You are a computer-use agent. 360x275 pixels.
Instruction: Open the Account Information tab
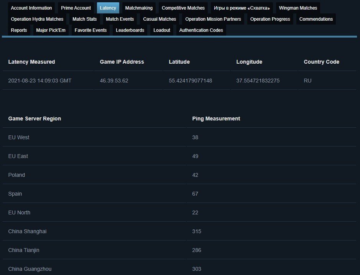point(31,8)
